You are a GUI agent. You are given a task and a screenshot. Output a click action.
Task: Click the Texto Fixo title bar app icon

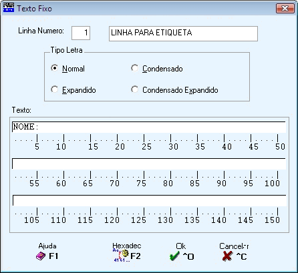click(9, 8)
